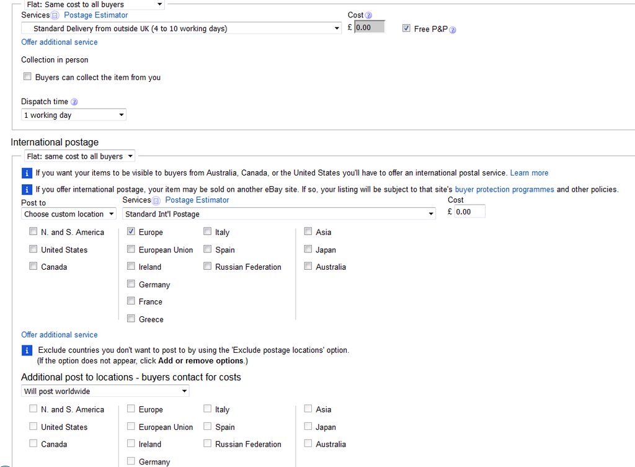Check Japan in Post to list
This screenshot has height=467, width=635.
coord(308,249)
